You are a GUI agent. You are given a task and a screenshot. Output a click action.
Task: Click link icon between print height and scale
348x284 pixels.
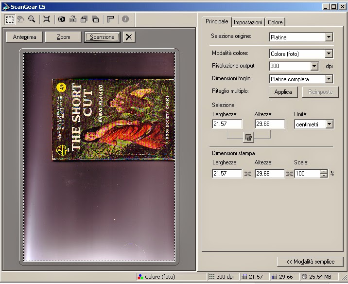(289, 174)
